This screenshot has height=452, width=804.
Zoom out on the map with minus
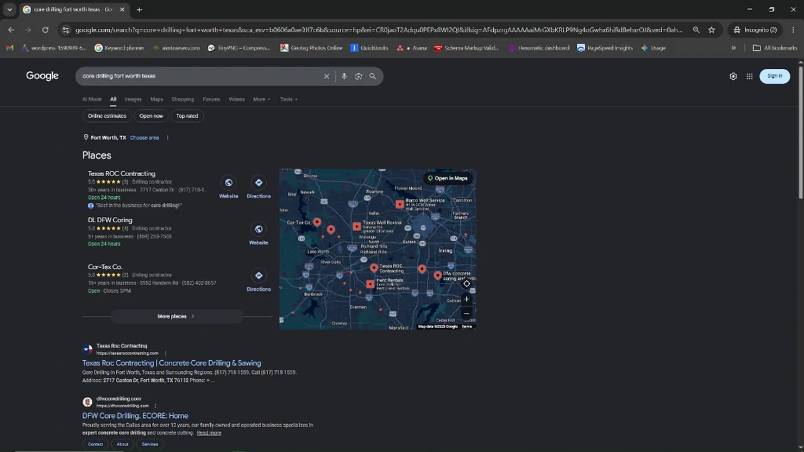(x=467, y=313)
